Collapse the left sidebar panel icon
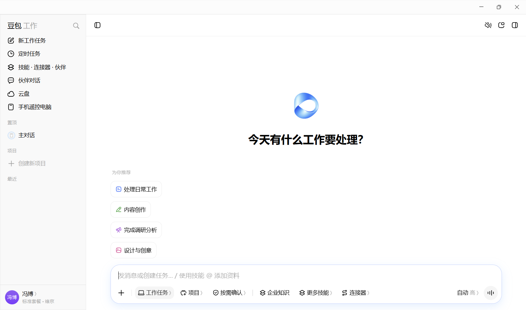This screenshot has height=310, width=526. tap(97, 25)
